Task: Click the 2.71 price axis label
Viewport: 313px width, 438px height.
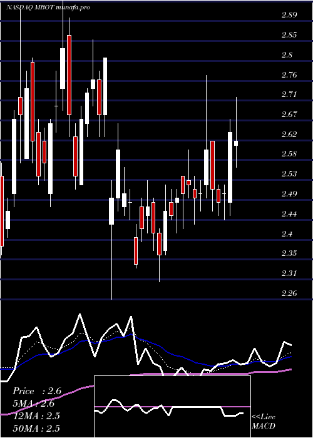Action: pos(289,94)
